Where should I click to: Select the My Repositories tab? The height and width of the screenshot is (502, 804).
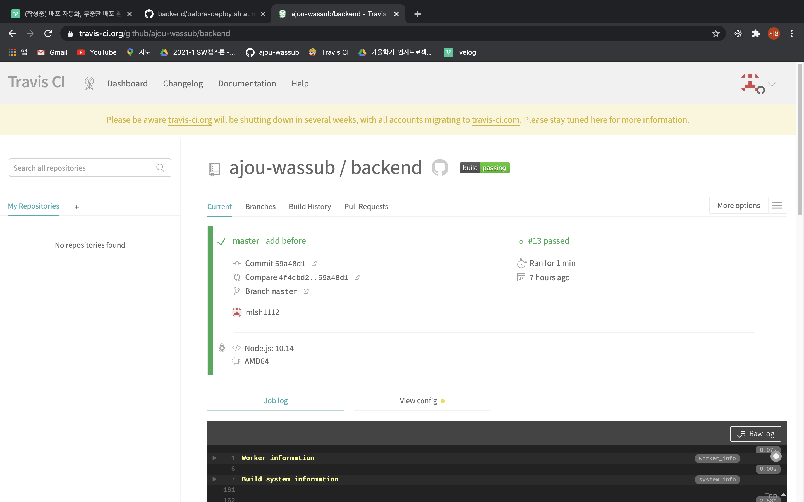(33, 206)
